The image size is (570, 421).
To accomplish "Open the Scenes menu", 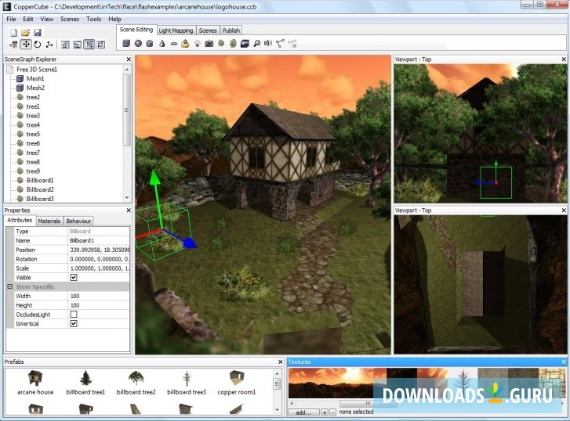I will coord(70,19).
